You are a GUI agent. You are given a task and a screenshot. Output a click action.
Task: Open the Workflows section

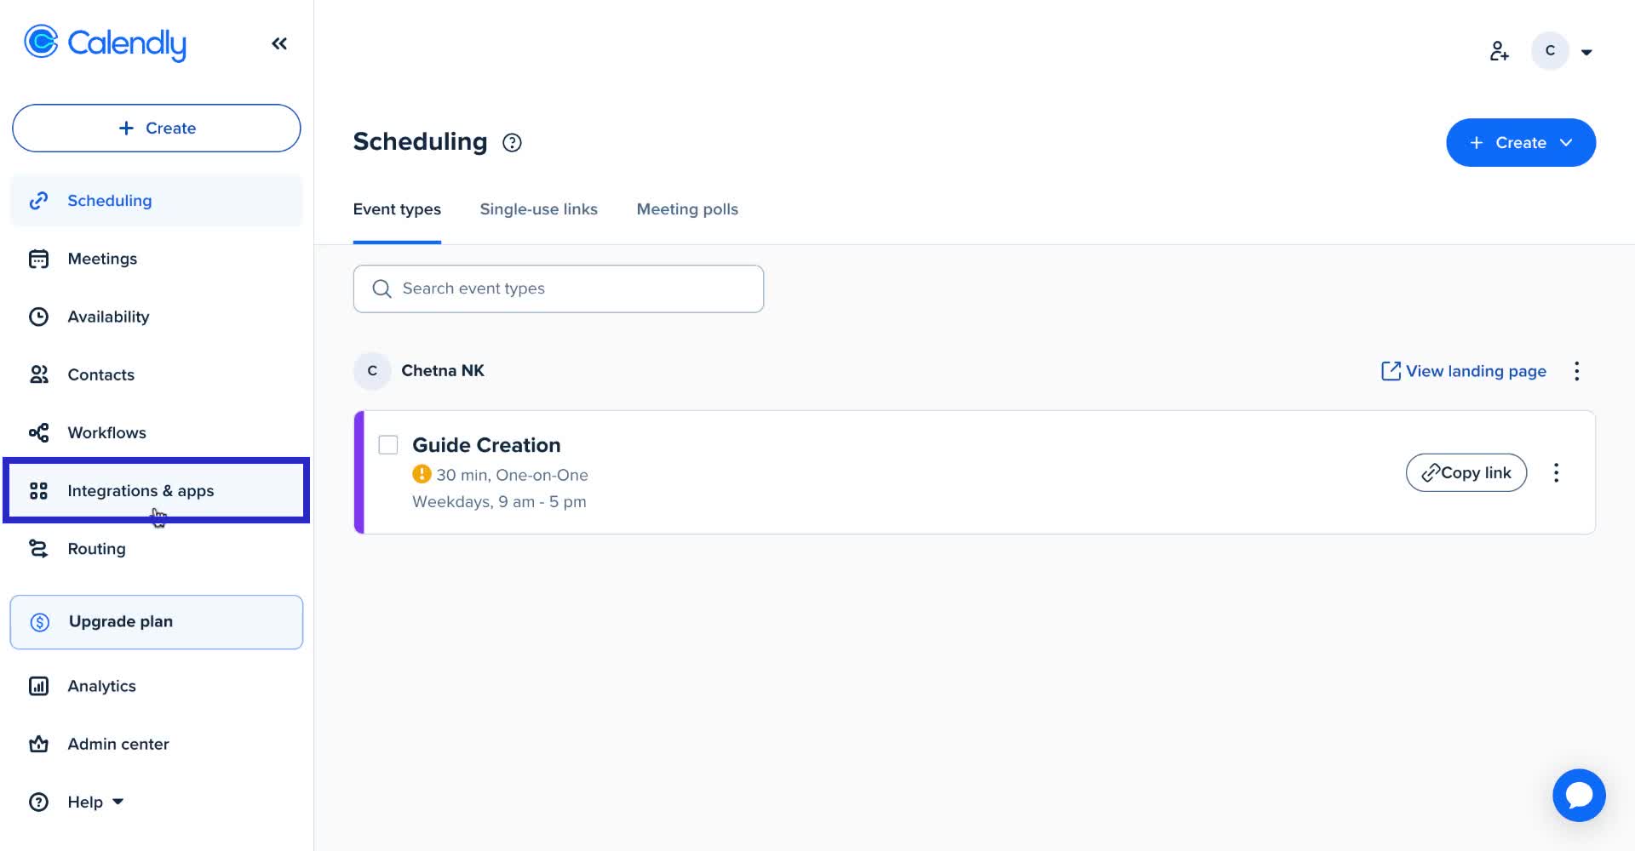39,432
